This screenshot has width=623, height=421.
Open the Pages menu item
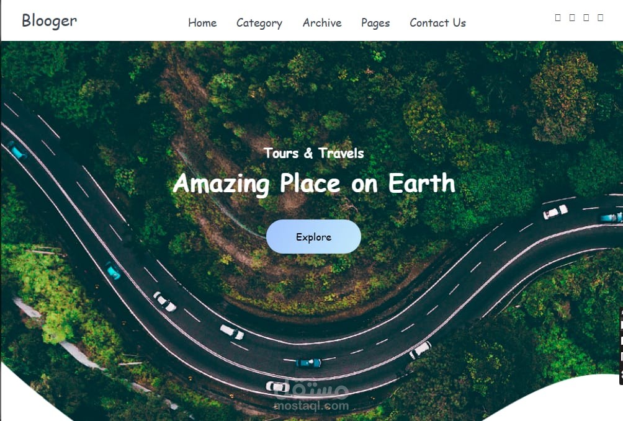tap(375, 23)
